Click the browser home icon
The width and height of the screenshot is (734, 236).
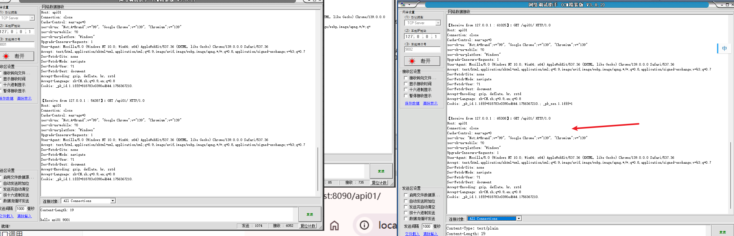pos(334,226)
